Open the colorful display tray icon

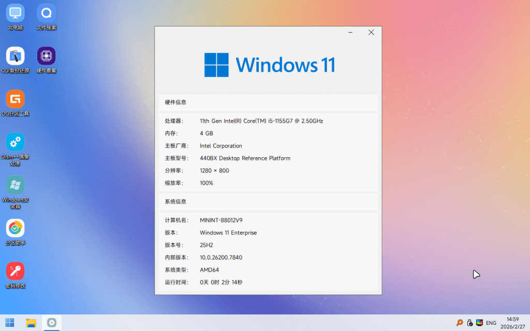coord(479,323)
